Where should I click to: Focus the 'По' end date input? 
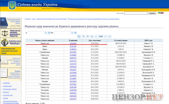click(62, 33)
